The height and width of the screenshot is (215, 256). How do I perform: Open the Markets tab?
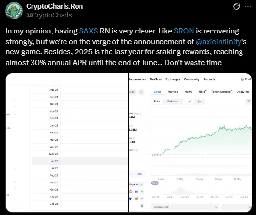pyautogui.click(x=173, y=92)
